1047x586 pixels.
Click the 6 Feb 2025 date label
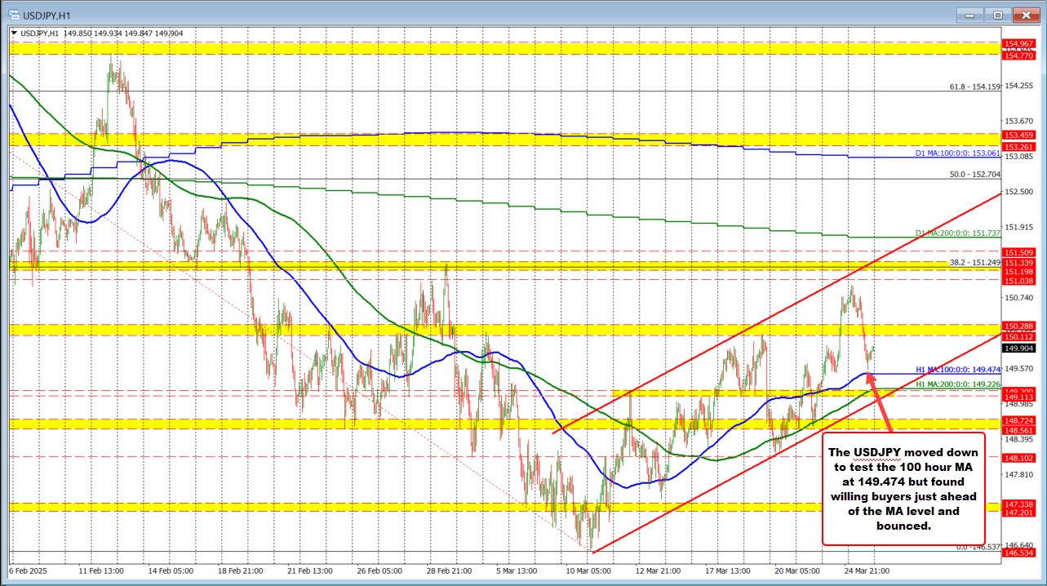click(x=27, y=570)
